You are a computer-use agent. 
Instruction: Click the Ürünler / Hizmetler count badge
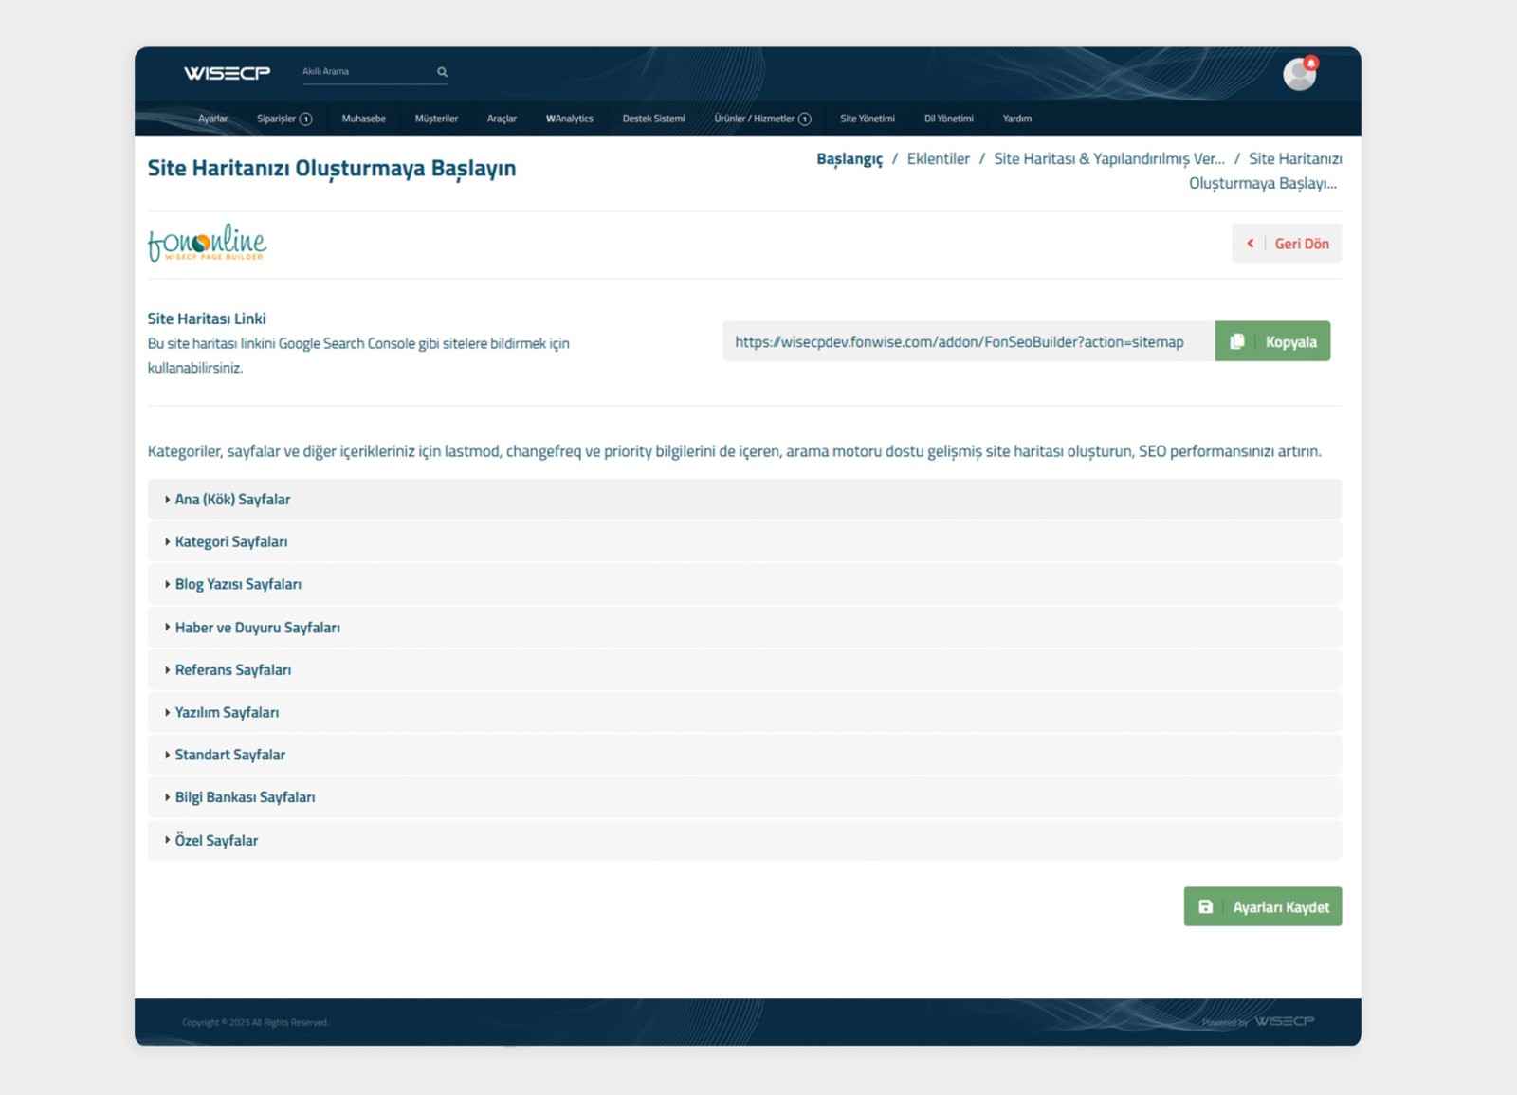point(804,119)
